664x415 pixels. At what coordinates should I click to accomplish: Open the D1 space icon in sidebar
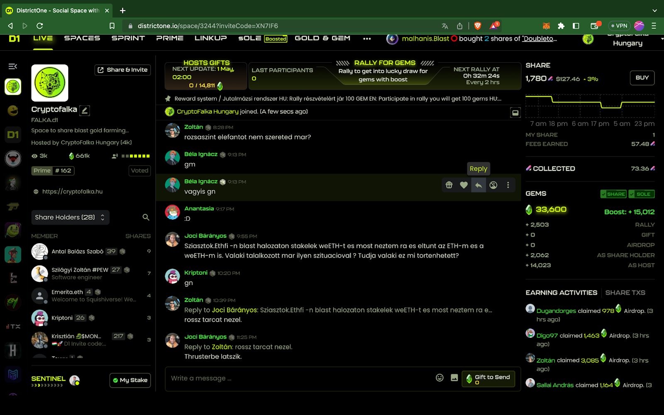[x=13, y=134]
